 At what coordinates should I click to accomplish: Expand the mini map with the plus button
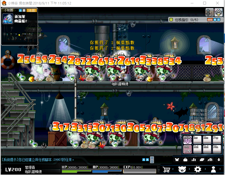point(24,10)
